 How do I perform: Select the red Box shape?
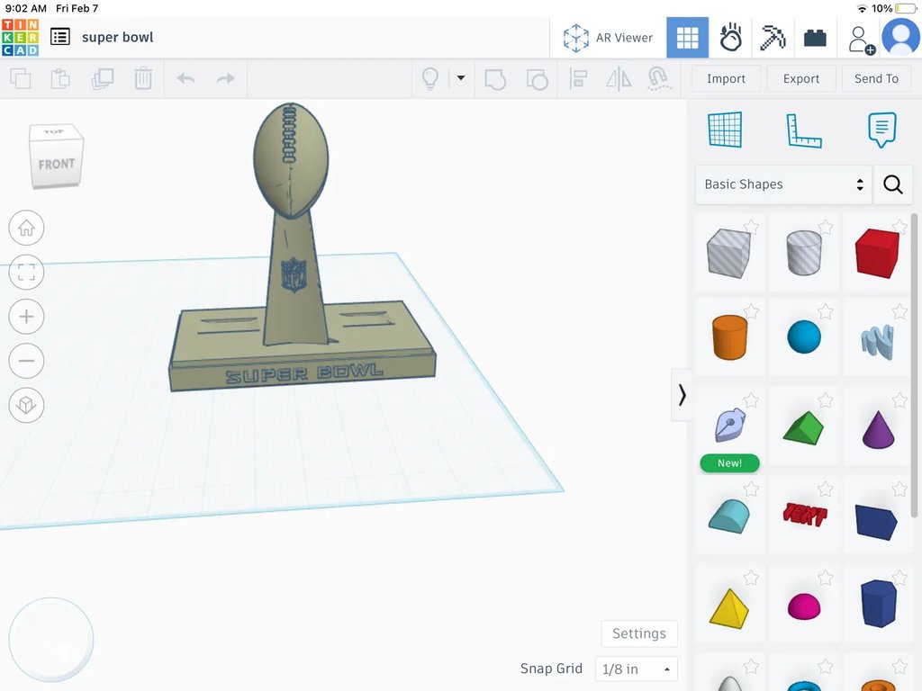(x=876, y=253)
